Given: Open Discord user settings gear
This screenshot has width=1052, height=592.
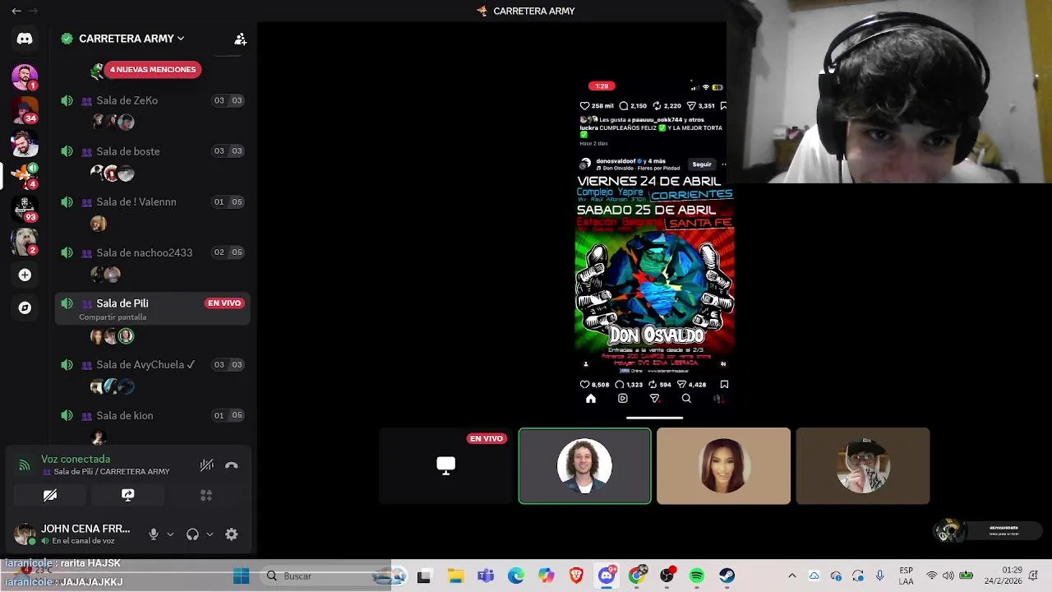Looking at the screenshot, I should [232, 534].
